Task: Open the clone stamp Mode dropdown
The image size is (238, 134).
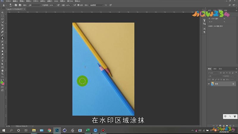Action: click(x=34, y=5)
